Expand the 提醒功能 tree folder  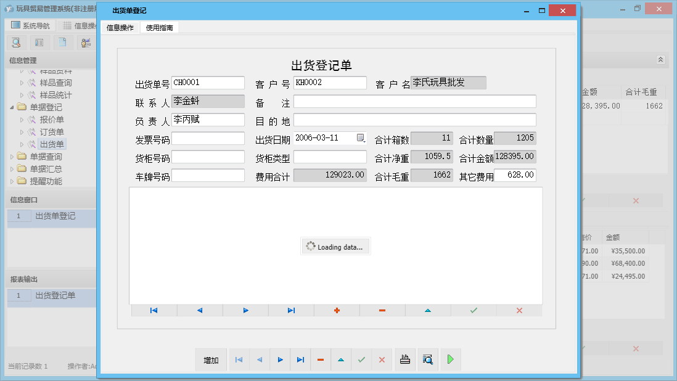pyautogui.click(x=12, y=181)
